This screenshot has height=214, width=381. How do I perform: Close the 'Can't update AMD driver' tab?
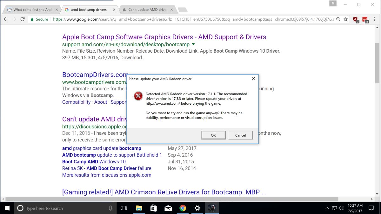(172, 10)
